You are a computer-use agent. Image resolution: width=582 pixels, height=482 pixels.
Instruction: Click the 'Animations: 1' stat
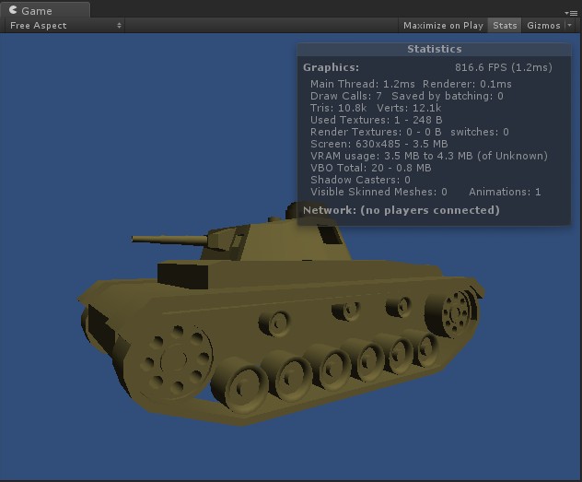point(505,192)
